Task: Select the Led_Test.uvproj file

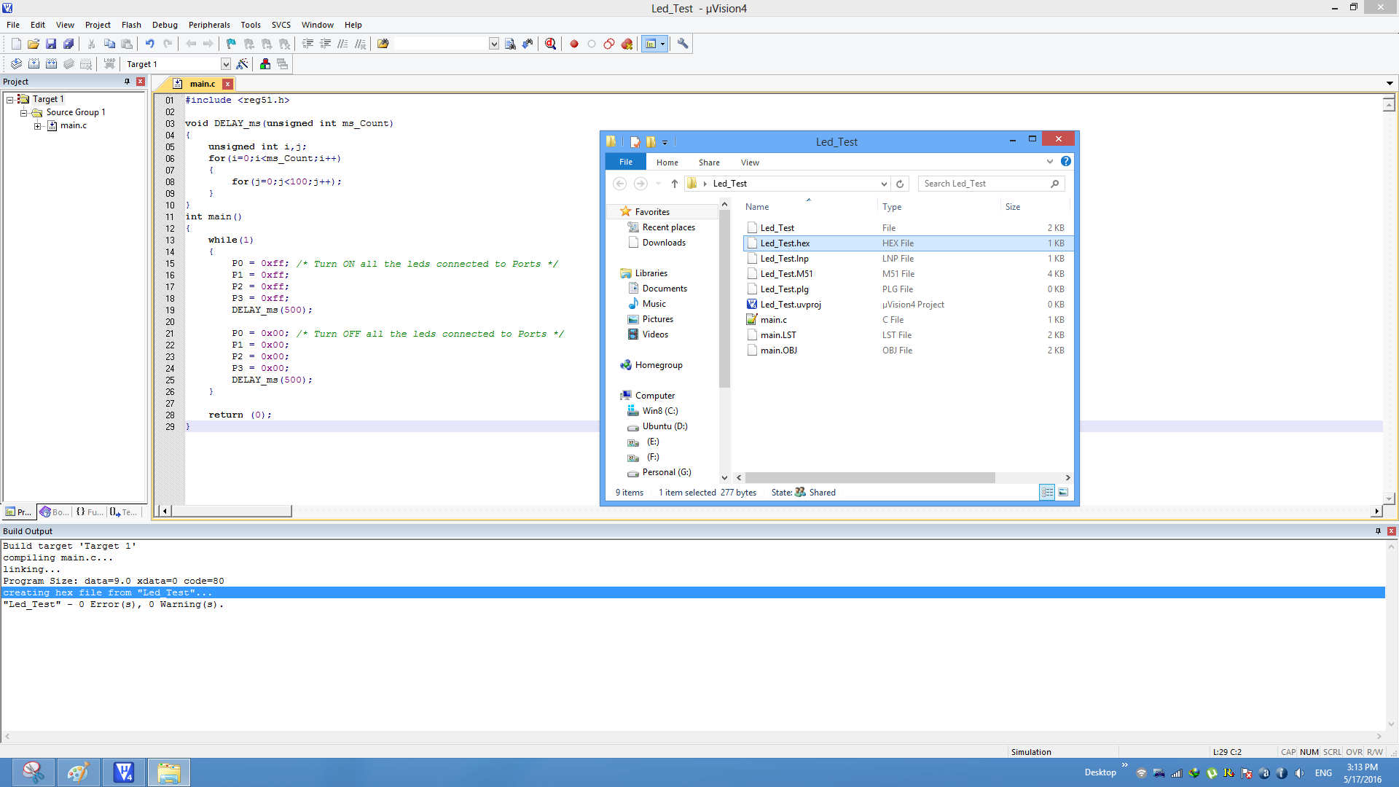Action: pos(791,305)
